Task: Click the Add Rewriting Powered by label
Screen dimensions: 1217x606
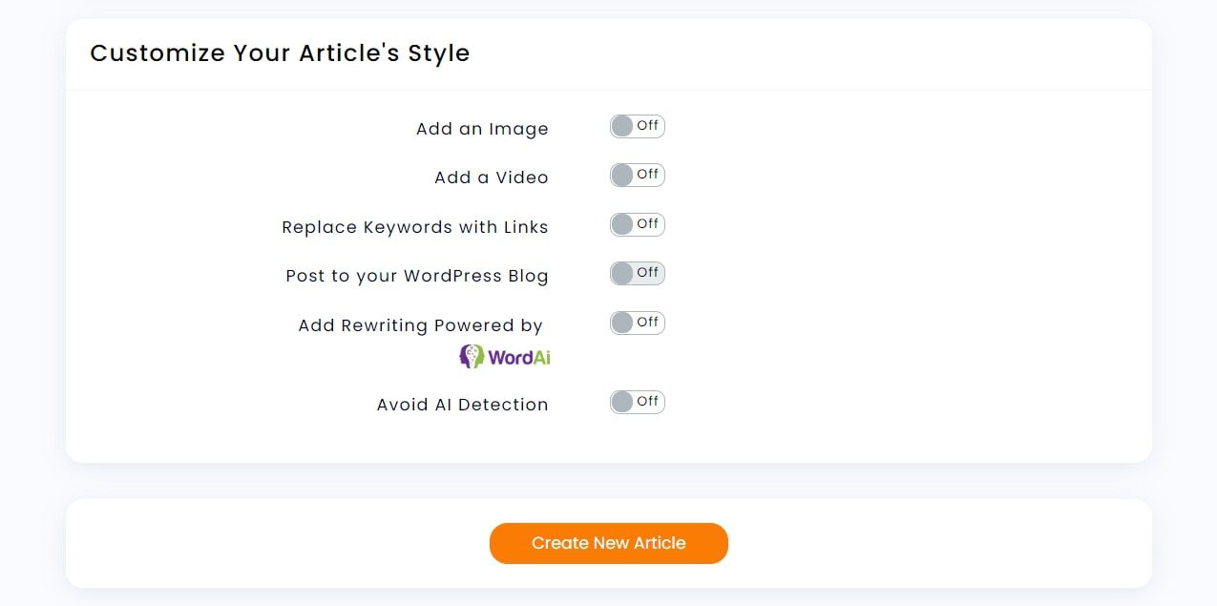Action: [x=420, y=324]
